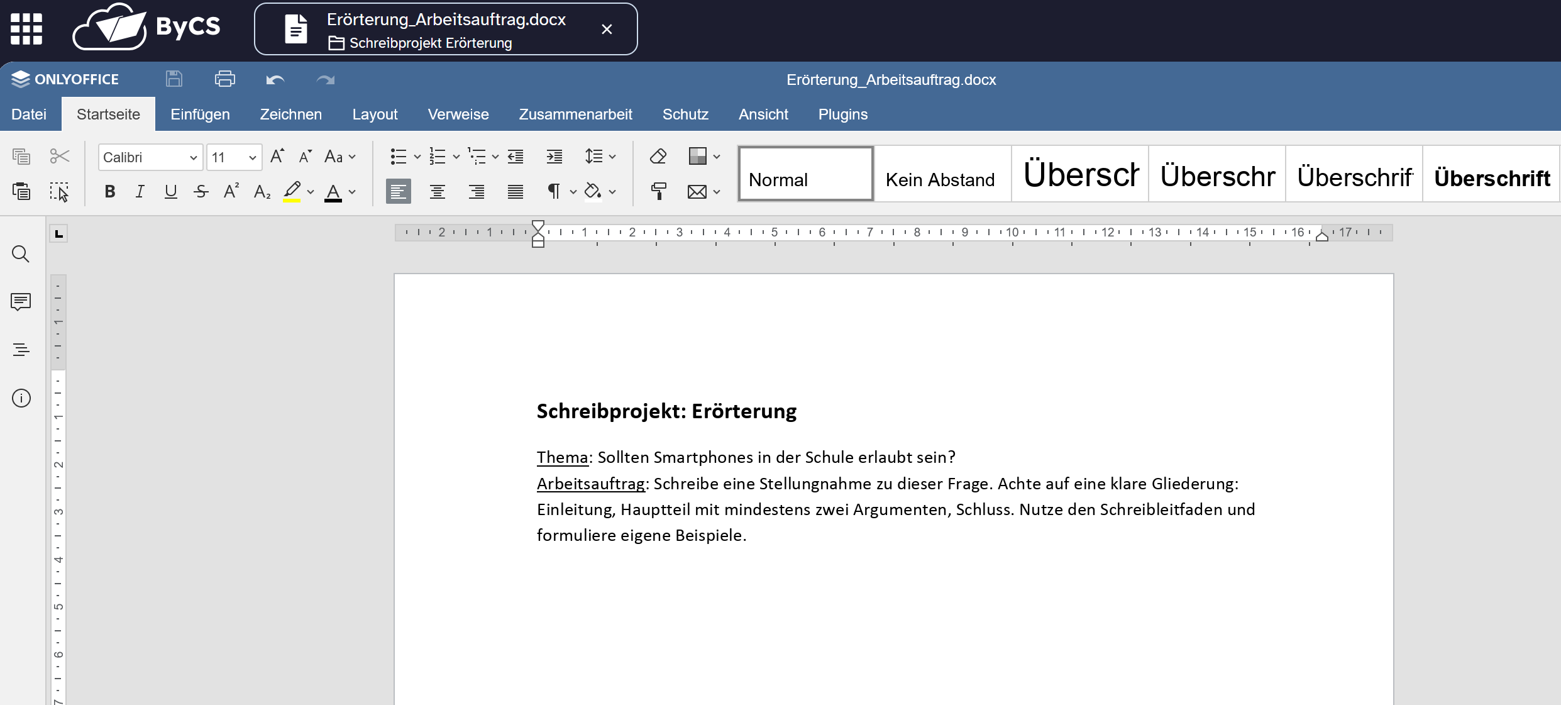Toggle Italic formatting
Screen dimensions: 1561x705
click(x=140, y=191)
